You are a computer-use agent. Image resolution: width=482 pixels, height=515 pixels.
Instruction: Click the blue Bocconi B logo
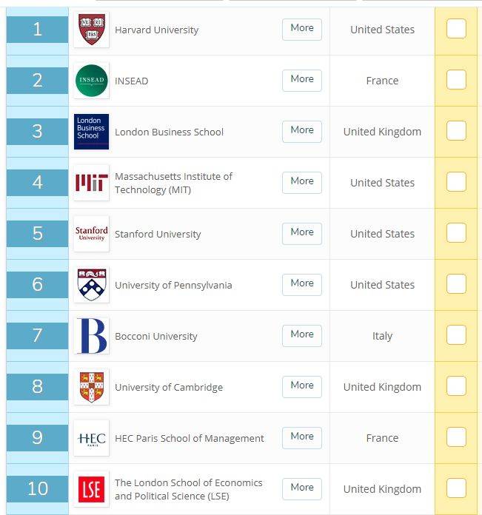[x=91, y=336]
